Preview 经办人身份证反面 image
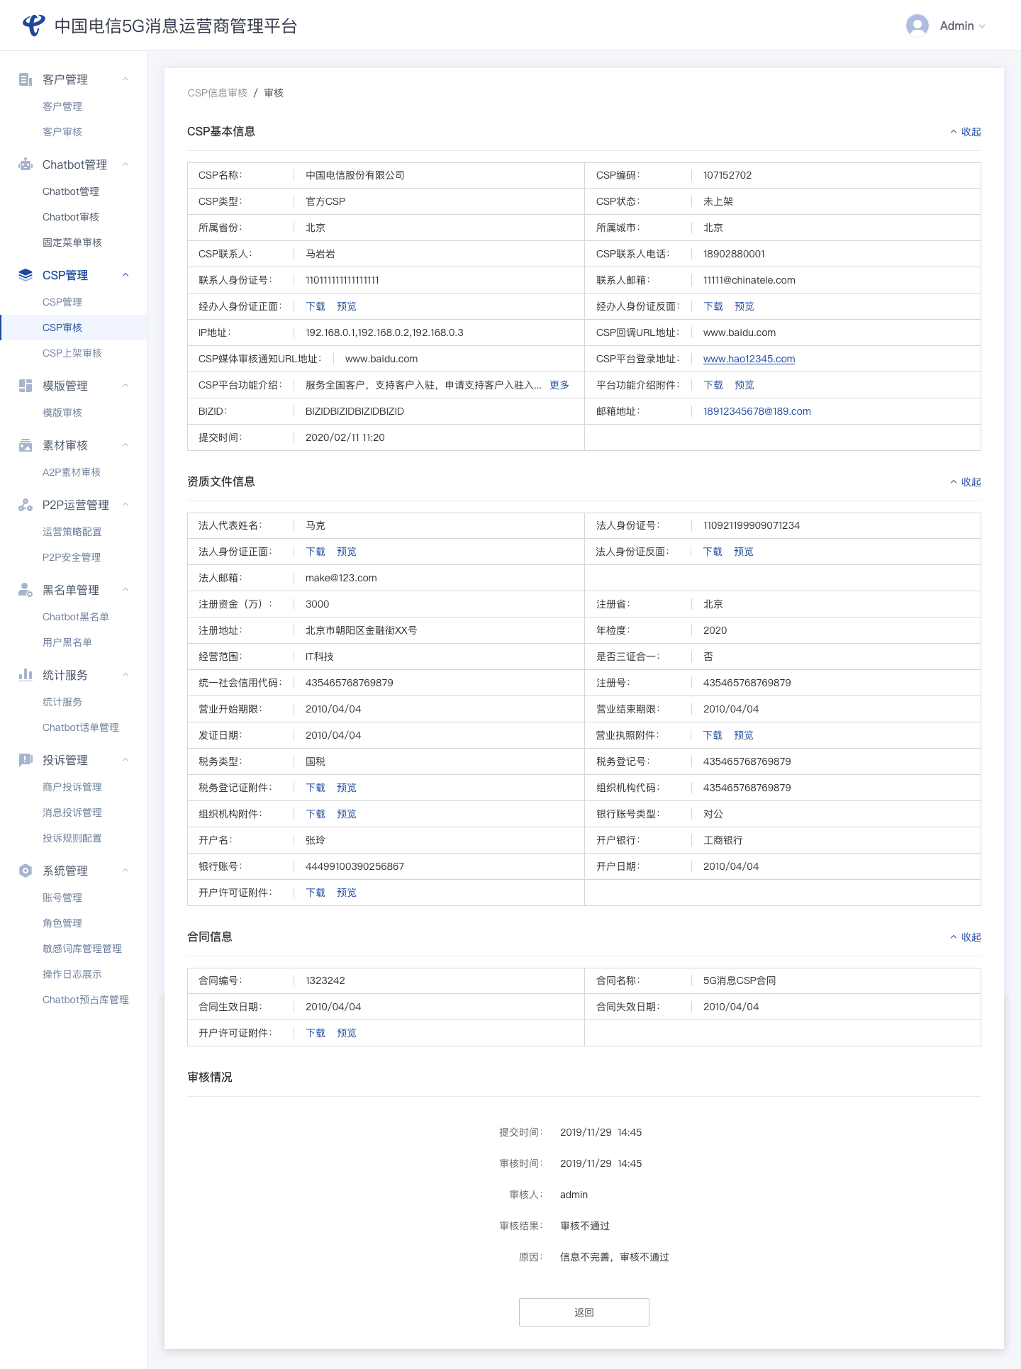 point(744,306)
